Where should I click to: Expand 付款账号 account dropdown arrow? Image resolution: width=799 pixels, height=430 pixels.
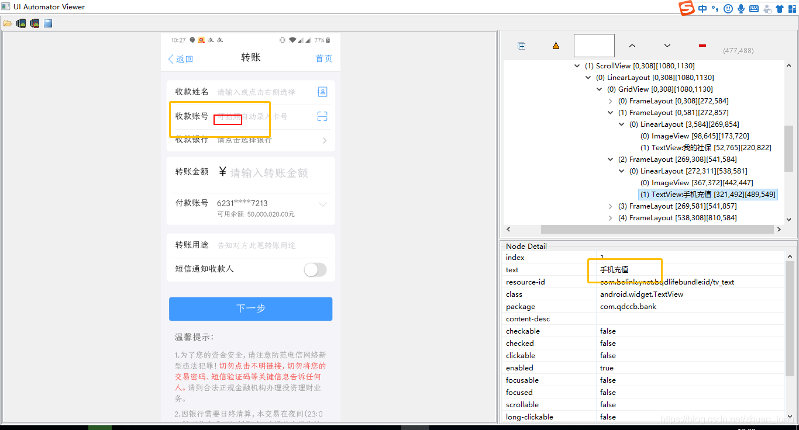pyautogui.click(x=323, y=204)
